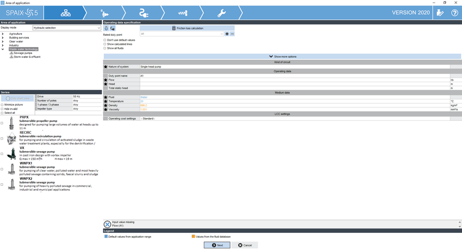Click the Sewage pumps tree icon
The width and height of the screenshot is (462, 250).
pyautogui.click(x=11, y=53)
